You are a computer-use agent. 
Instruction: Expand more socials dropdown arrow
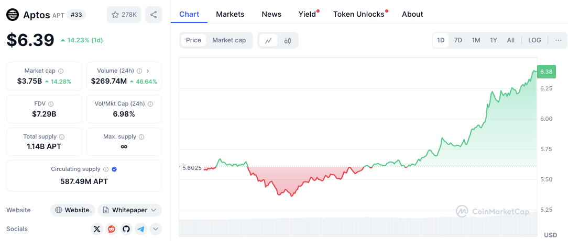coord(156,229)
